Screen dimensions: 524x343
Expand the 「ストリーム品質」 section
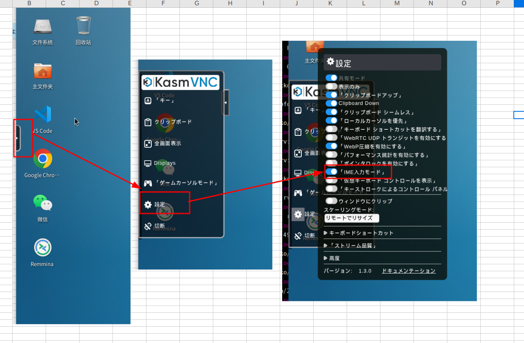click(350, 246)
